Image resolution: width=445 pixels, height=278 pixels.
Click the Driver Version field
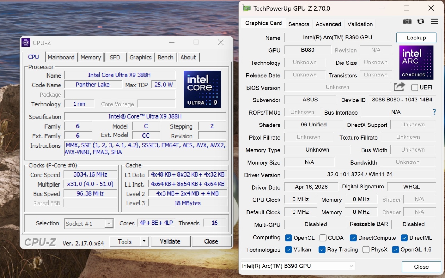(x=360, y=174)
